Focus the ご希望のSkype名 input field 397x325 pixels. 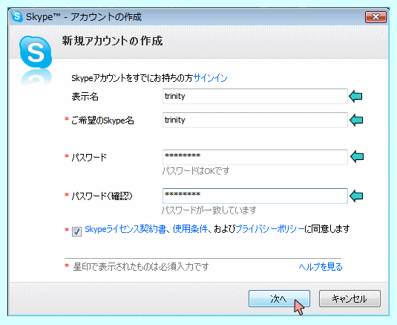coord(255,120)
